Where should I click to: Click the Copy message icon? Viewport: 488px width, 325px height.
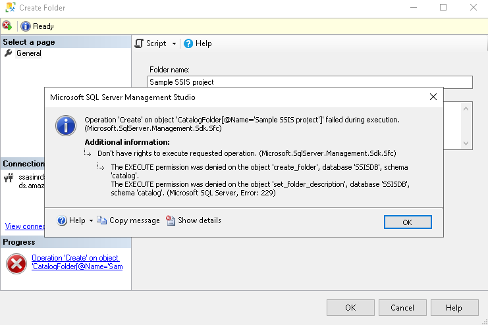tap(102, 220)
